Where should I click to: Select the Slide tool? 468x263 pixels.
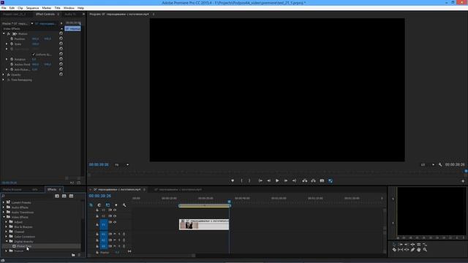(x=407, y=250)
